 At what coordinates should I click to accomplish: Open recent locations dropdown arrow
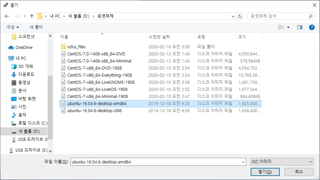click(x=25, y=16)
